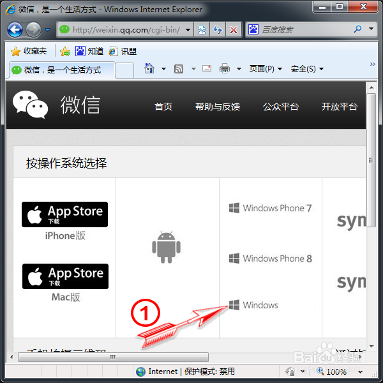Click the printer icon

tap(225, 68)
